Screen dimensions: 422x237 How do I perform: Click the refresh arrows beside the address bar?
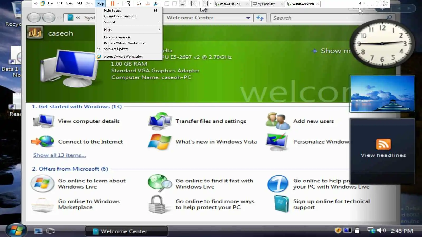click(260, 18)
